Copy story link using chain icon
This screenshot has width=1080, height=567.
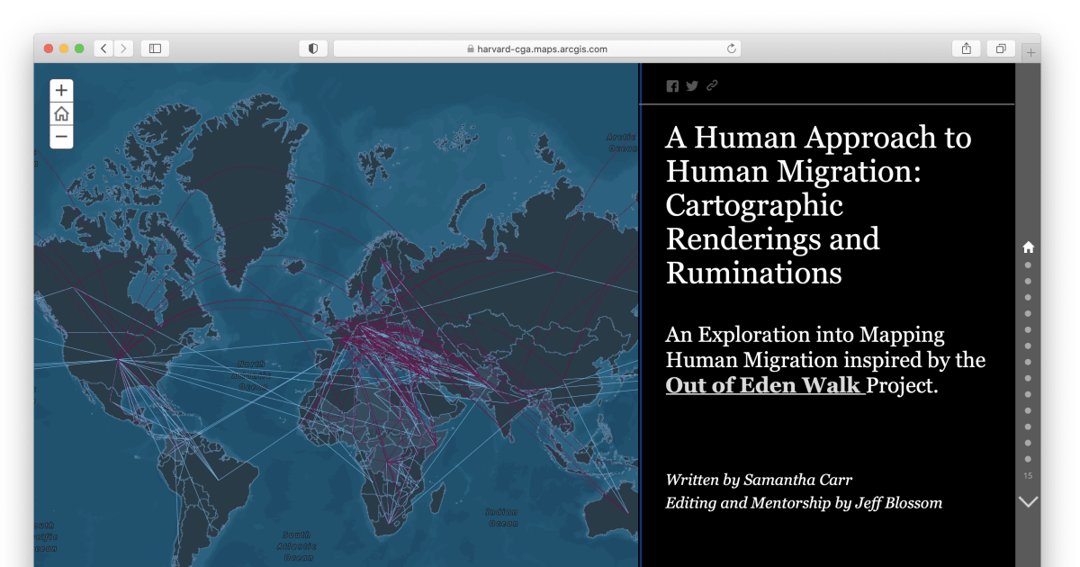[712, 86]
